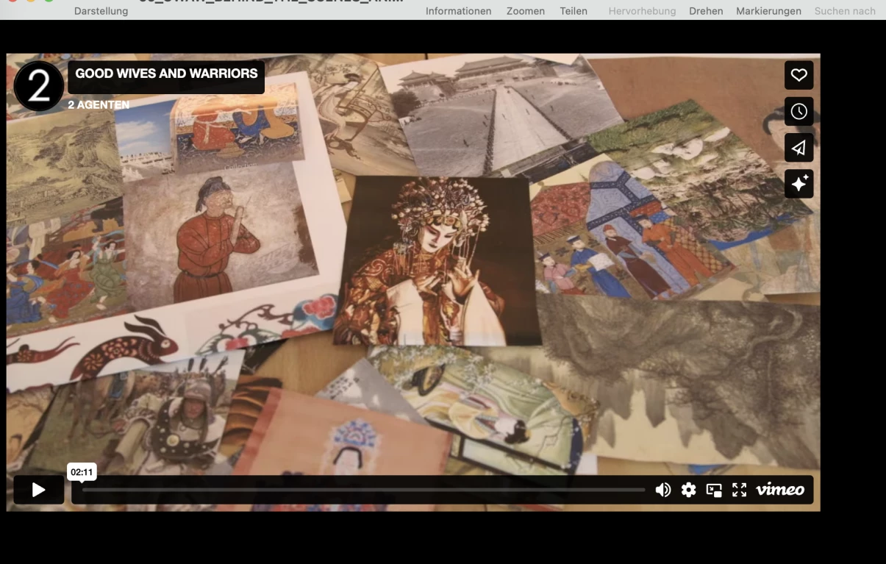Open the Darstellung dropdown in the toolbar
Viewport: 886px width, 564px height.
click(101, 11)
